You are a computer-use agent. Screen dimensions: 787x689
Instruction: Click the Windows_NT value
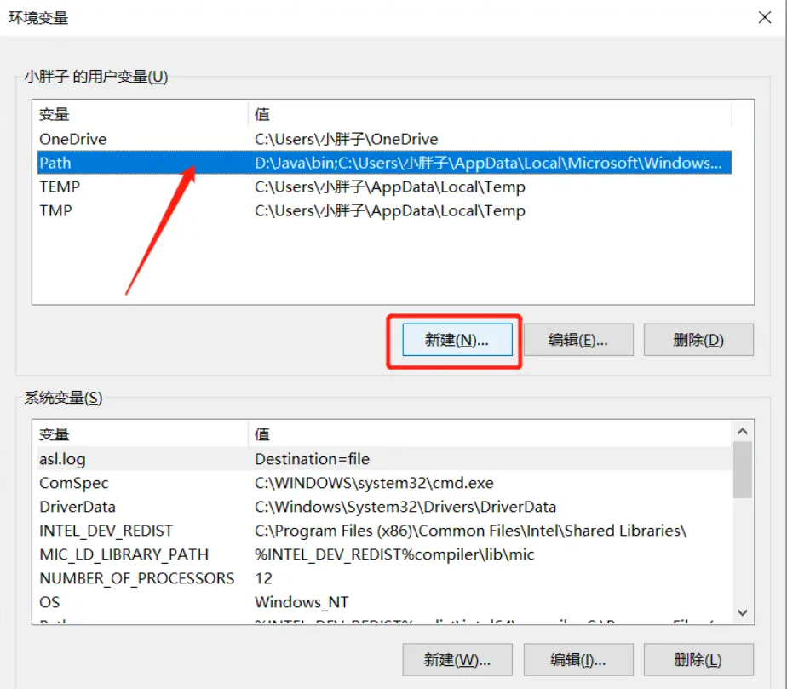(x=302, y=601)
